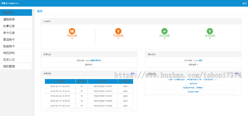The image size is (248, 116).
Task: Click 更多 link in system announcements panel
Action: coord(236,73)
